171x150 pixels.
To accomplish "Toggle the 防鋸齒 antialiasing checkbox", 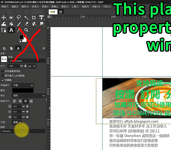I will coord(3,80).
